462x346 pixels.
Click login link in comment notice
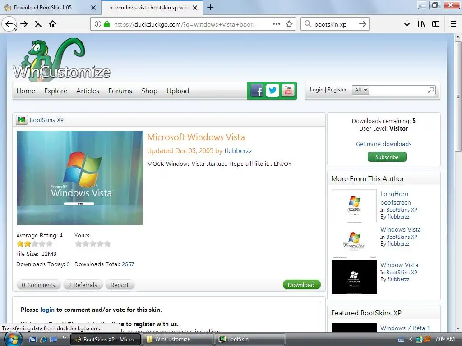(47, 310)
